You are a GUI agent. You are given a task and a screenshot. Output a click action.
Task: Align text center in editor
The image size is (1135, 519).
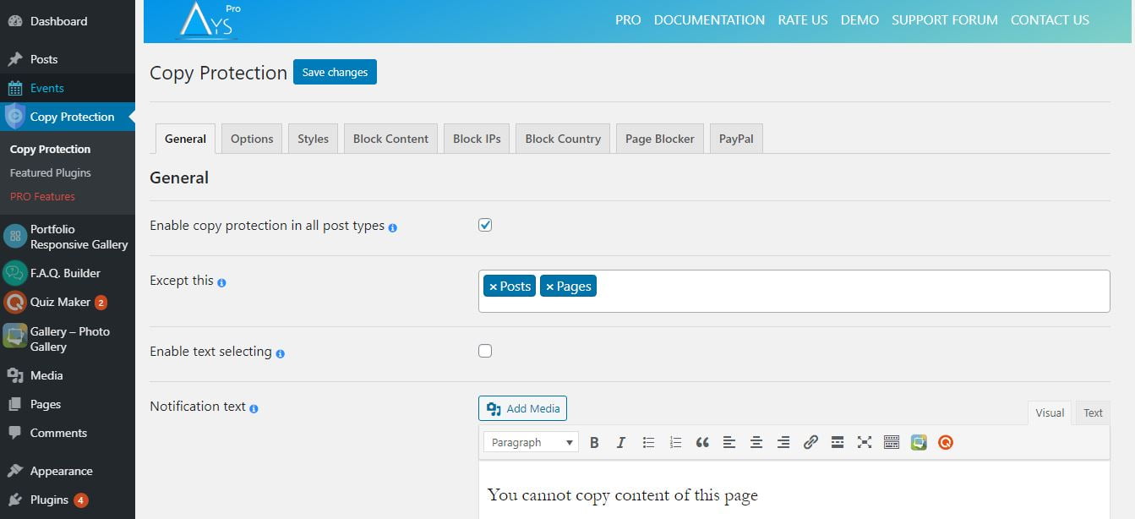pos(756,442)
